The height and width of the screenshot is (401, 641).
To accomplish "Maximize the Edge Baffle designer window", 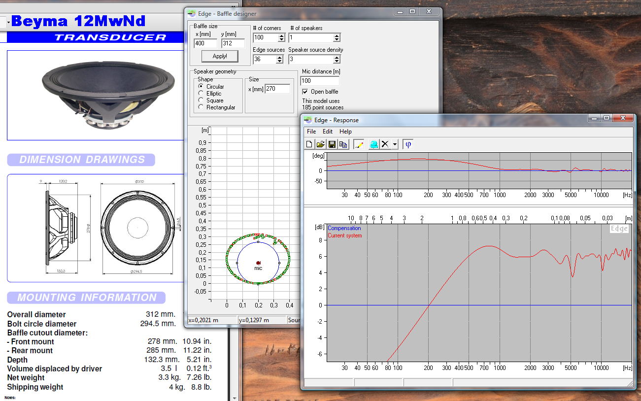I will (x=413, y=11).
